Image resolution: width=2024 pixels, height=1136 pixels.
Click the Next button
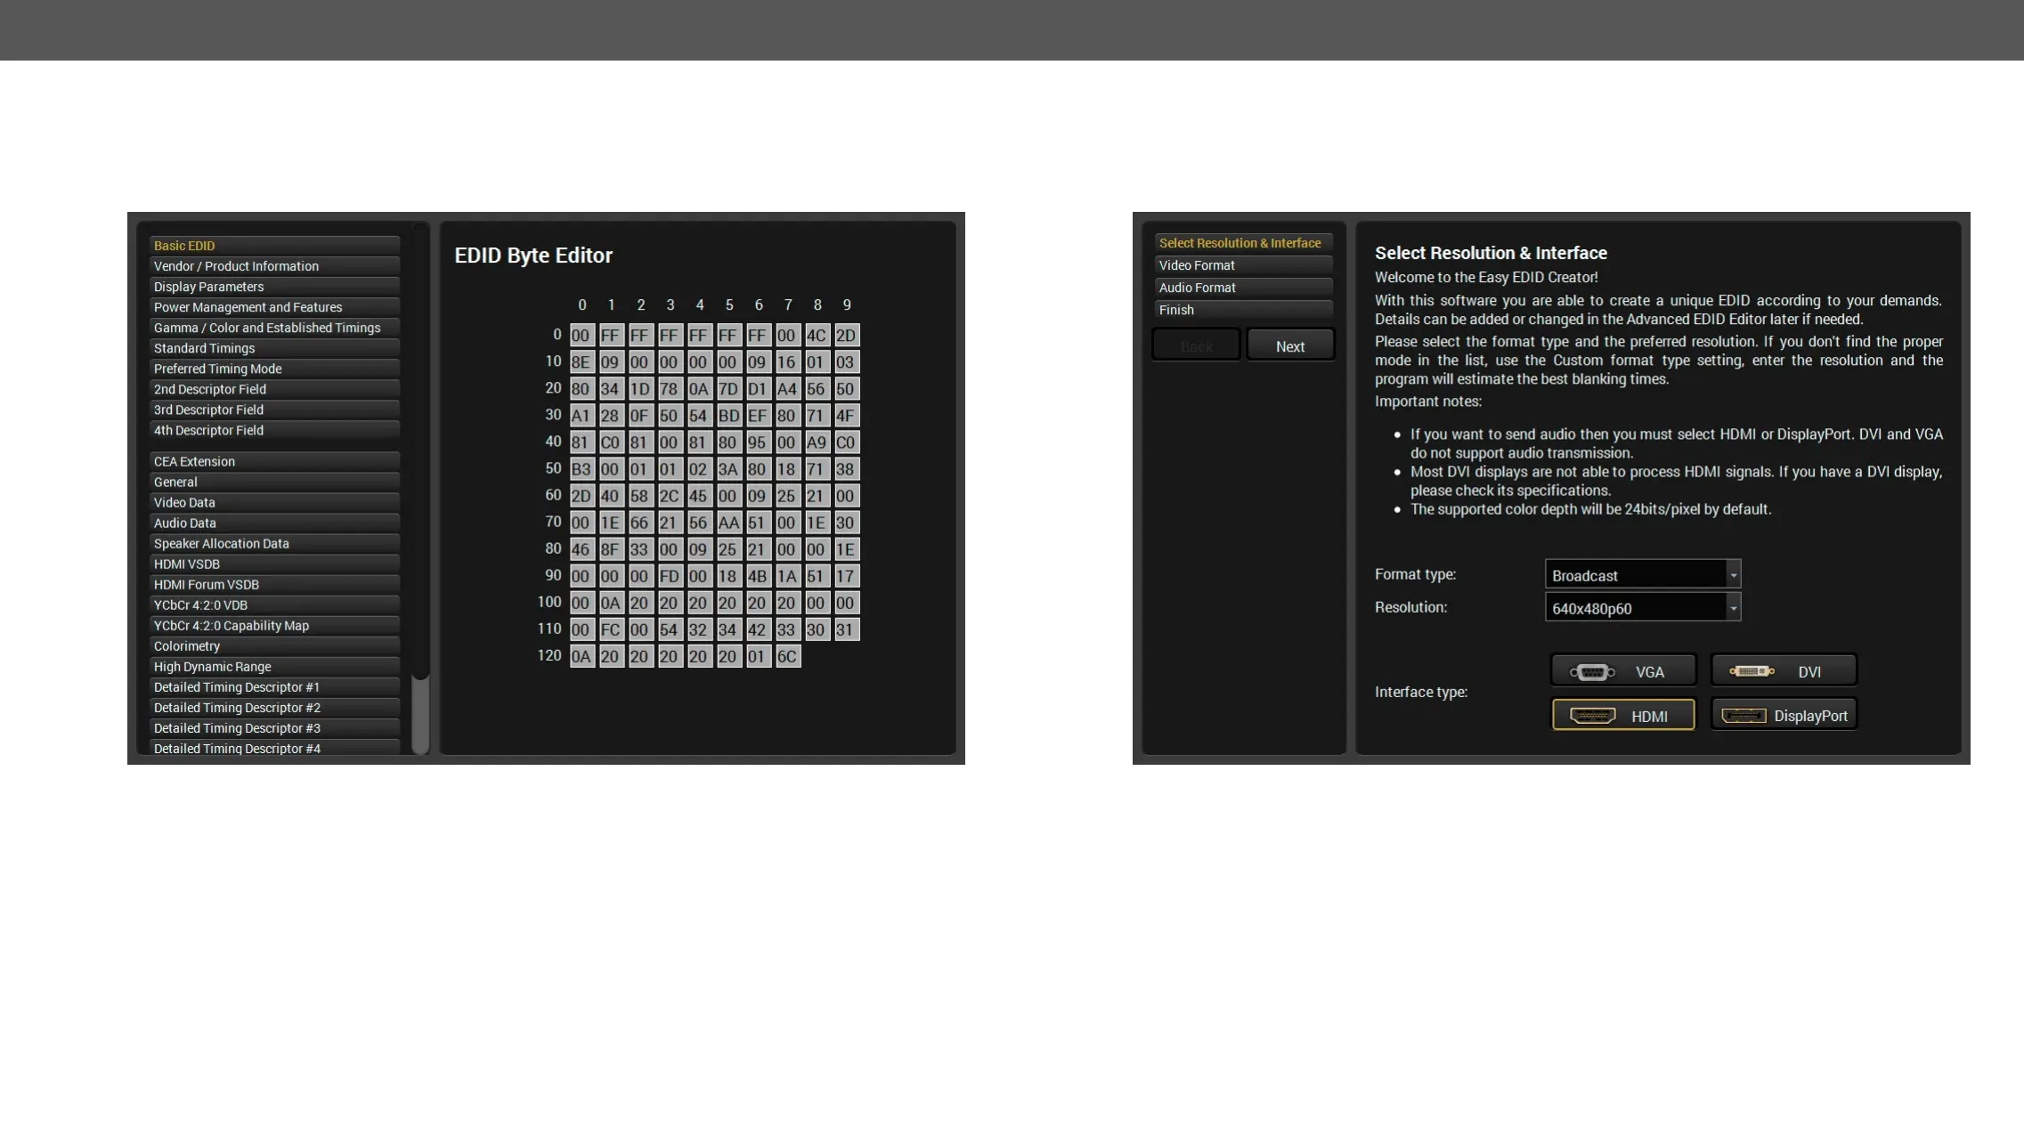[1289, 345]
